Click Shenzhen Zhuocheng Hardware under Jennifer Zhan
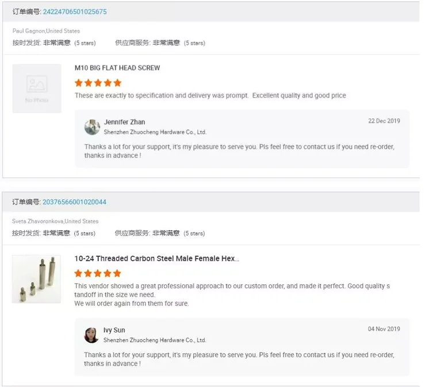Image resolution: width=429 pixels, height=387 pixels. click(x=154, y=132)
